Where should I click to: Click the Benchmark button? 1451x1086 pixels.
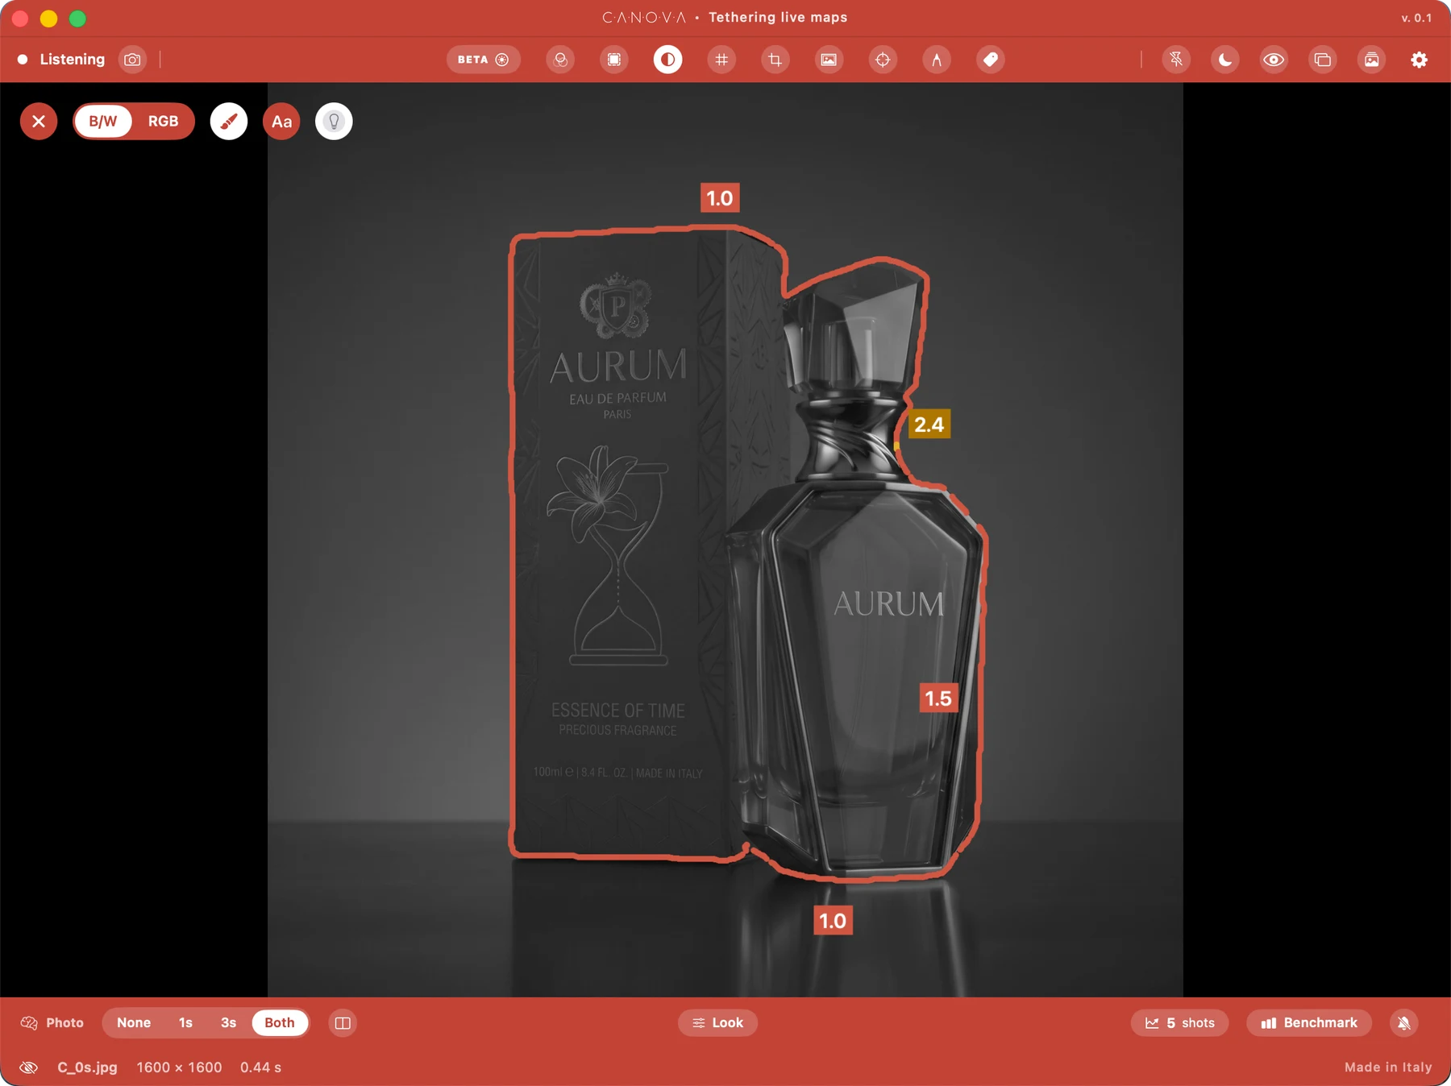pyautogui.click(x=1309, y=1022)
